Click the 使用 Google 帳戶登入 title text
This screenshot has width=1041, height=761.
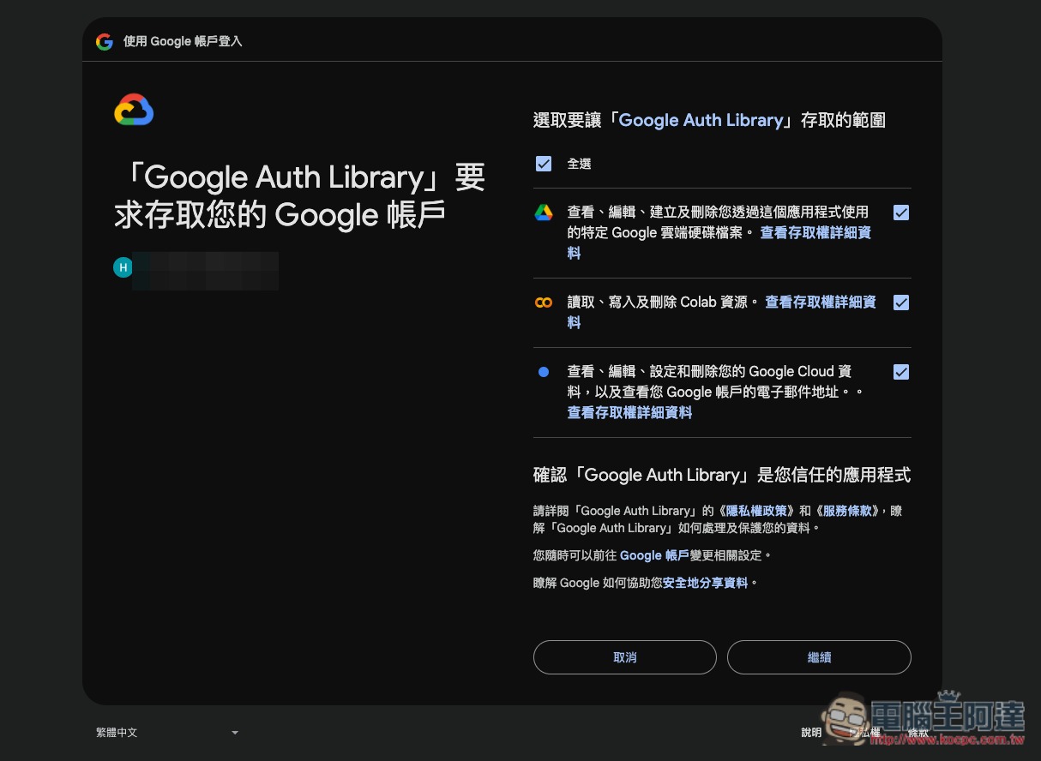[x=183, y=41]
